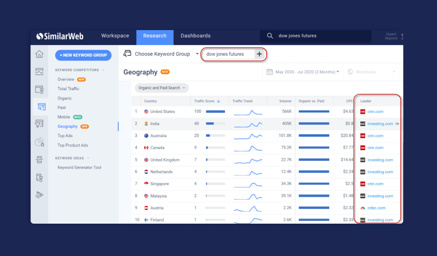Viewport: 437px width, 256px height.
Task: Click the search magnifier icon in top bar
Action: point(270,36)
